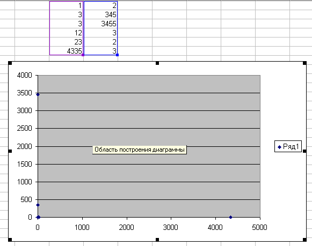
Task: Select the data point near 3455 on chart
Action: click(x=38, y=94)
